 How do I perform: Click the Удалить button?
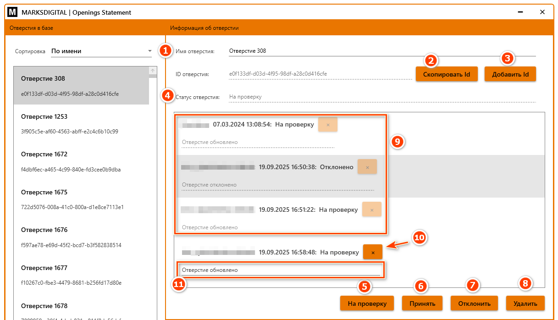pyautogui.click(x=525, y=303)
